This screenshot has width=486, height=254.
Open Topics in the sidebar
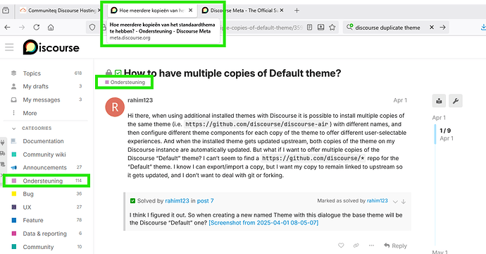point(32,73)
